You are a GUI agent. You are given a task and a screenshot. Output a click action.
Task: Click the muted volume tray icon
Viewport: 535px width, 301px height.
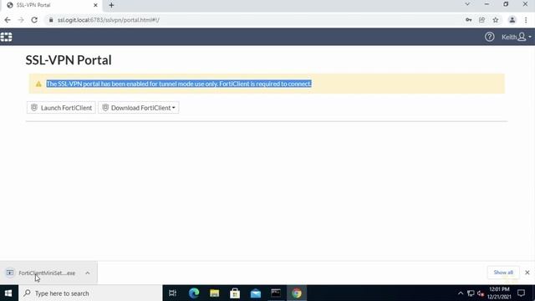point(481,293)
